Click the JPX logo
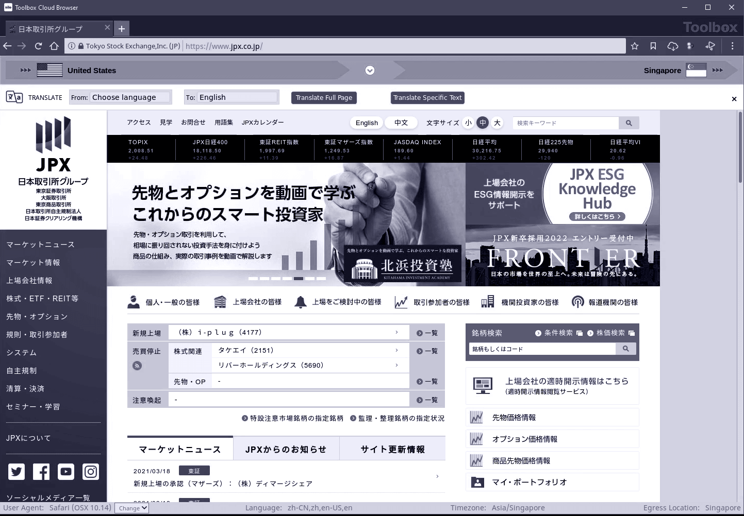This screenshot has width=744, height=516. (53, 144)
